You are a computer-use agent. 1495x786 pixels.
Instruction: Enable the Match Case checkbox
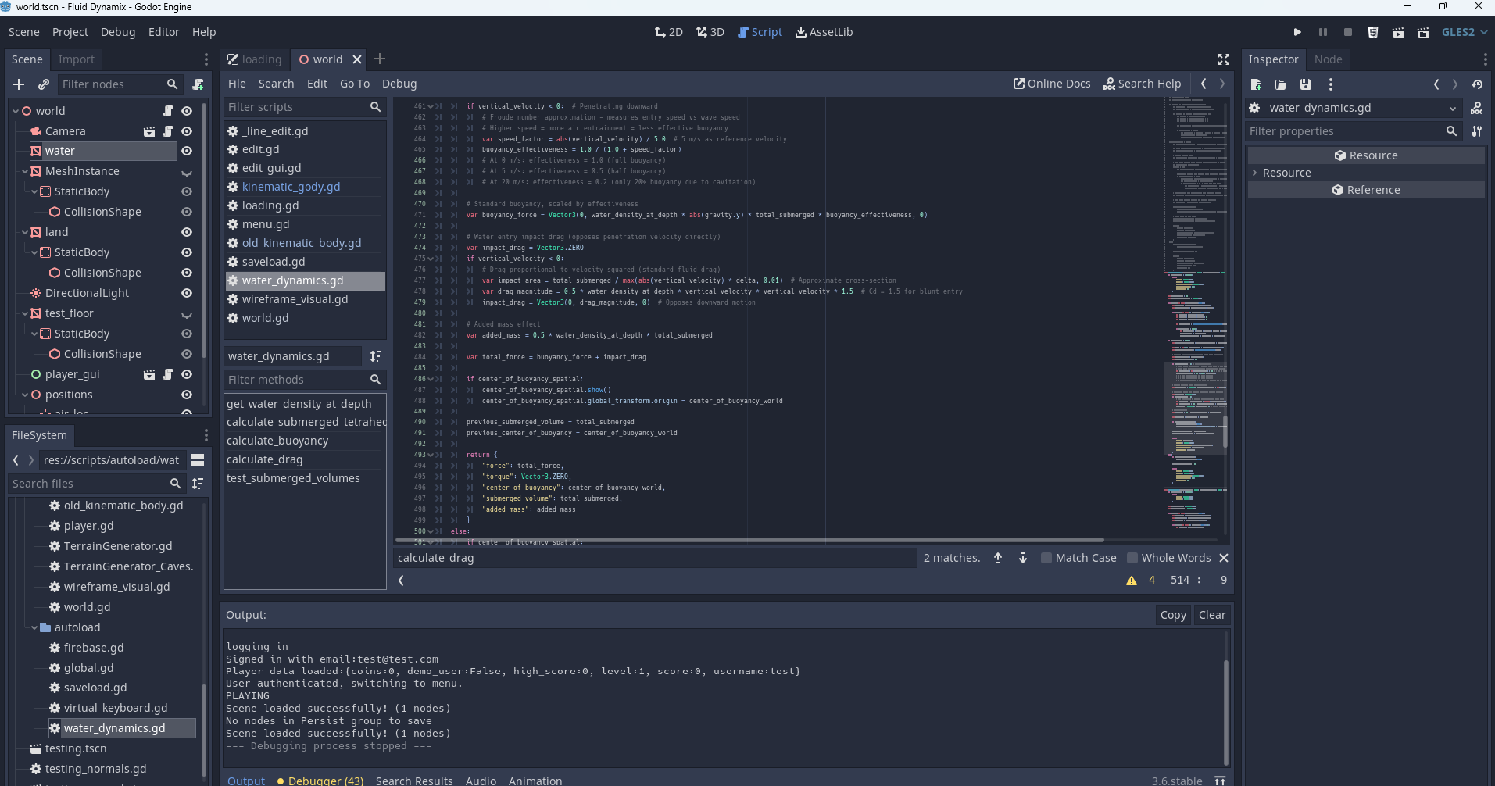point(1046,558)
